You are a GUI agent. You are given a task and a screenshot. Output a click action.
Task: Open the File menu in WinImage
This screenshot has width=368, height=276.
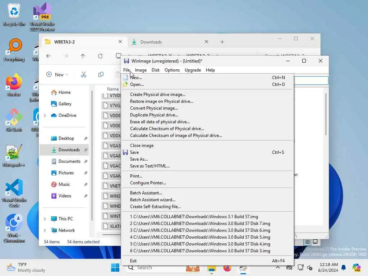pyautogui.click(x=126, y=70)
